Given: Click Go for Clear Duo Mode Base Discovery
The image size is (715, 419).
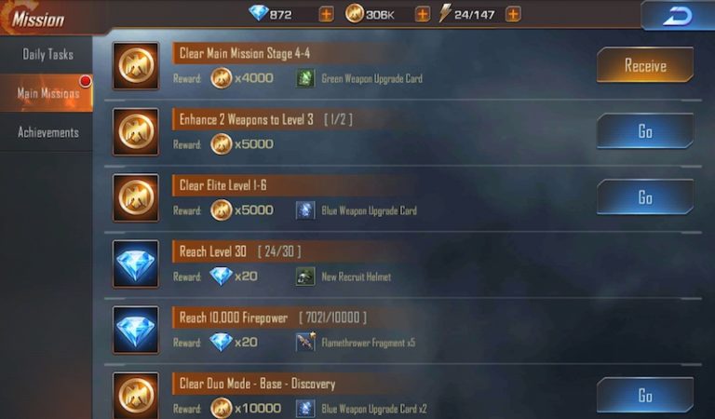Looking at the screenshot, I should coord(645,396).
